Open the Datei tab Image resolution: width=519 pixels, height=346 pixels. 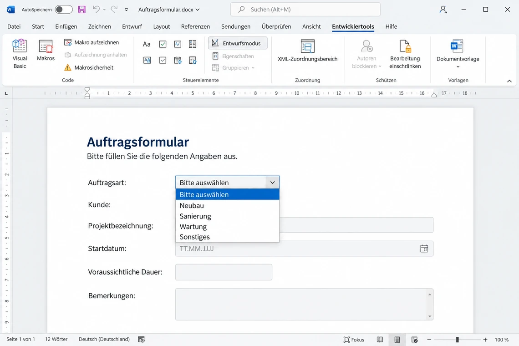click(x=14, y=26)
